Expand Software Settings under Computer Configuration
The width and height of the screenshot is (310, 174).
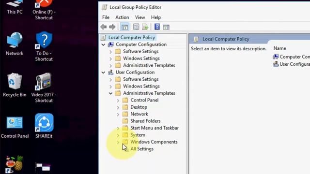[x=111, y=52]
